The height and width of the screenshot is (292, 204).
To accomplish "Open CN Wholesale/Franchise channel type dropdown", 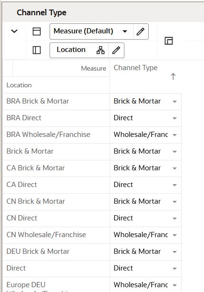I will (174, 235).
